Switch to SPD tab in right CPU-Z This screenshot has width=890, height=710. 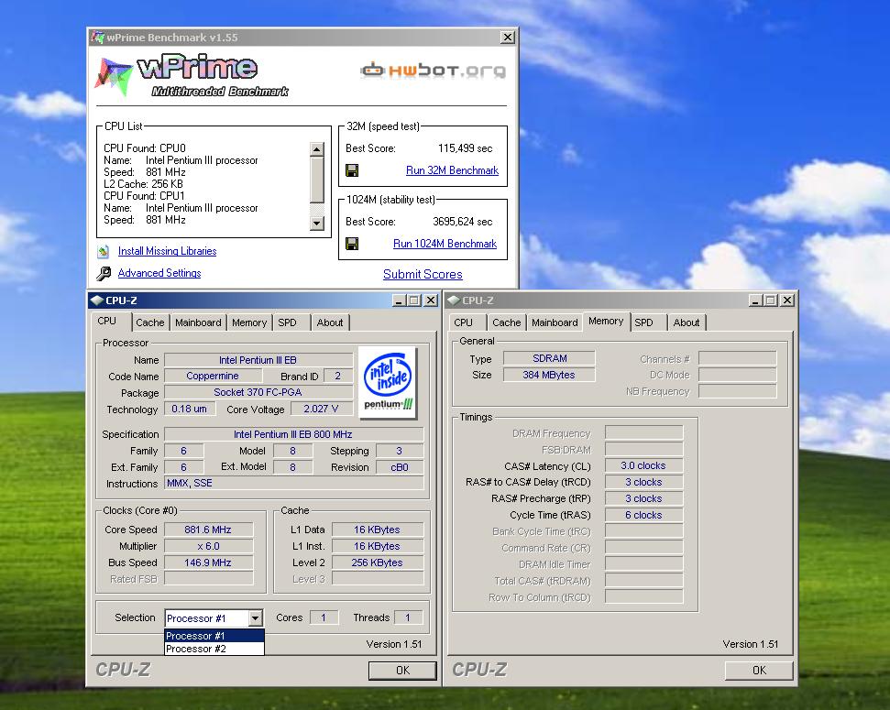coord(648,322)
